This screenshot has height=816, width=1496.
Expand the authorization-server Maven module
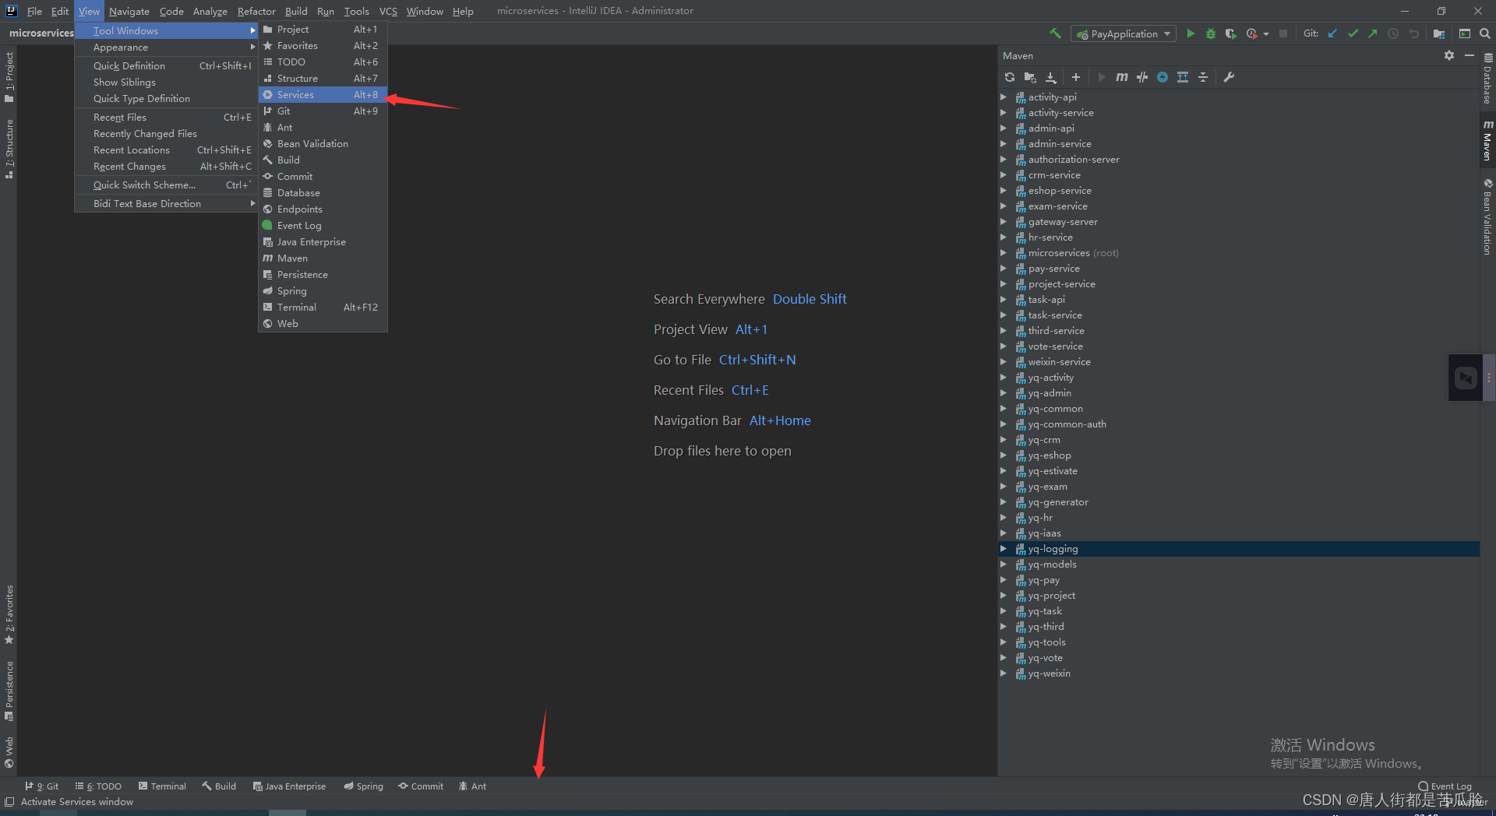click(x=1004, y=160)
